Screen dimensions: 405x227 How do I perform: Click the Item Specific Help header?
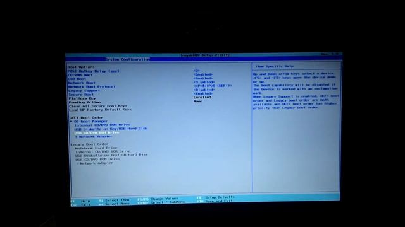(x=274, y=66)
